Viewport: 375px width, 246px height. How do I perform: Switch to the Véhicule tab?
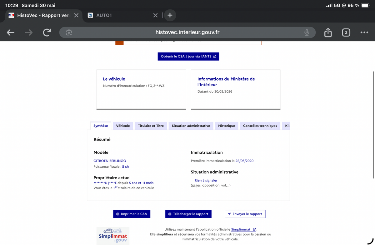(x=123, y=126)
